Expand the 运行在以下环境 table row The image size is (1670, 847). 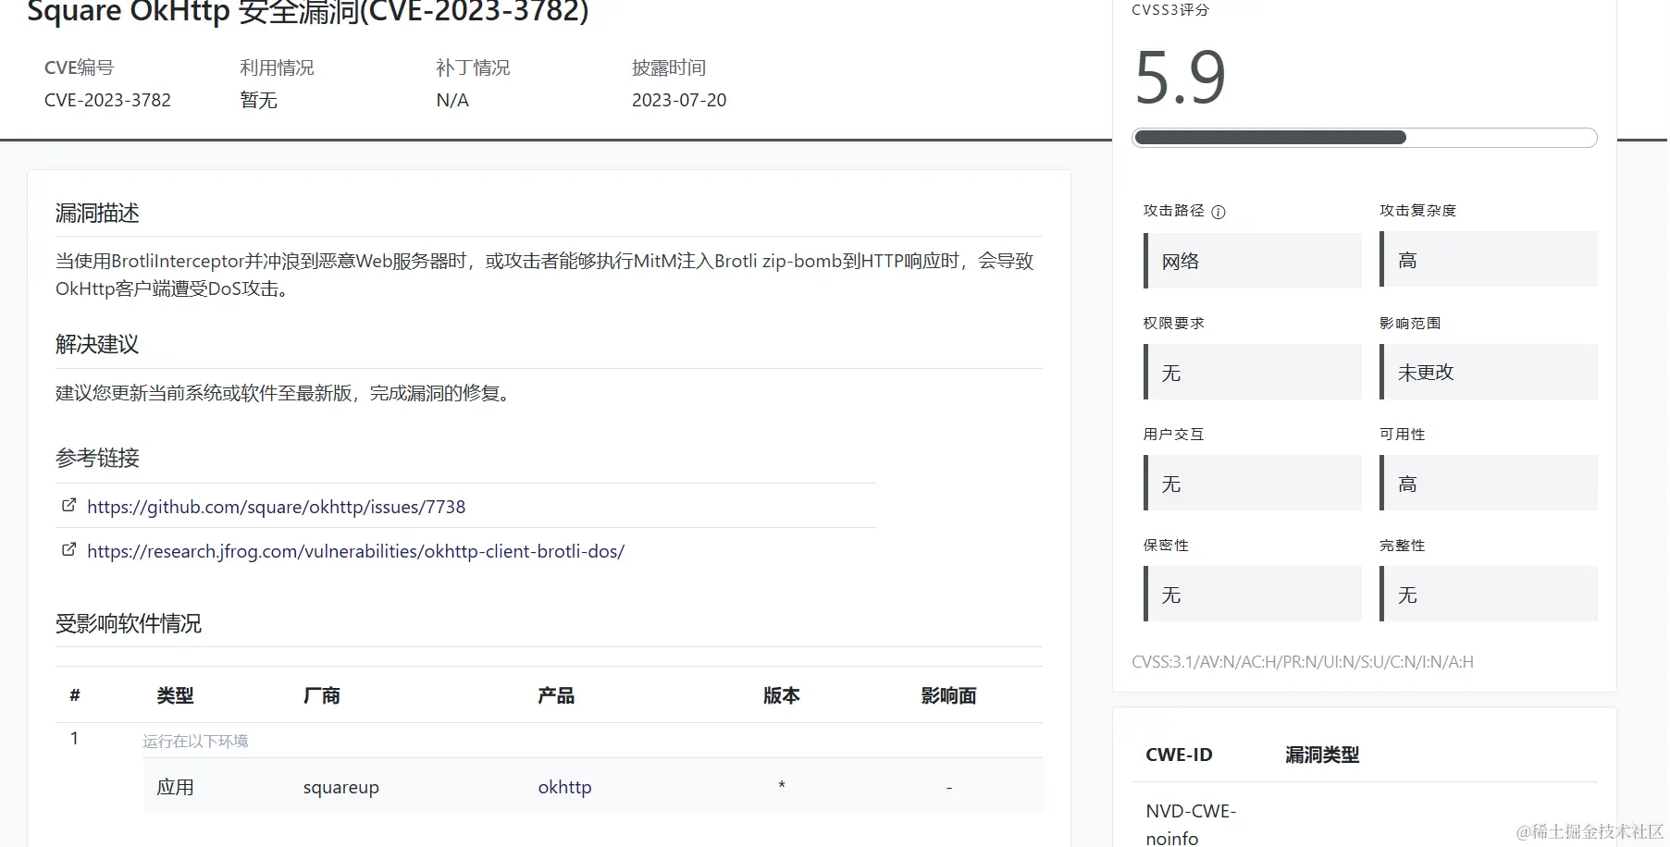pos(196,740)
